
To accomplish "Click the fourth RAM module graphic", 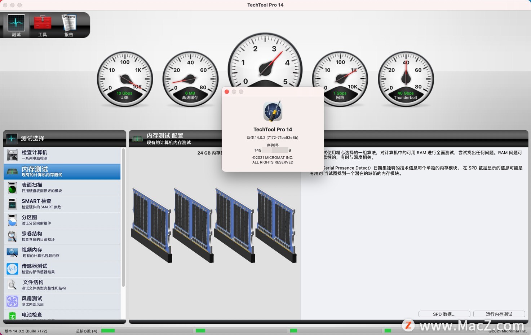I will point(276,225).
